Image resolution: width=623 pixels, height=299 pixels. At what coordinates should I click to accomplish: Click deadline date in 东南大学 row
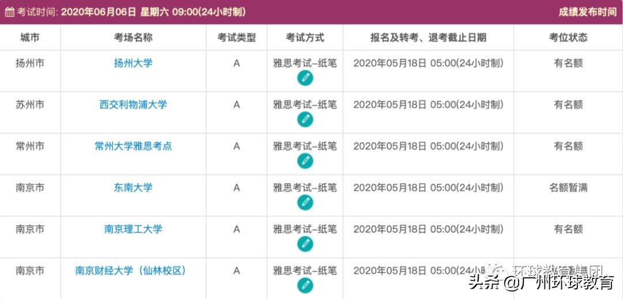click(x=428, y=188)
